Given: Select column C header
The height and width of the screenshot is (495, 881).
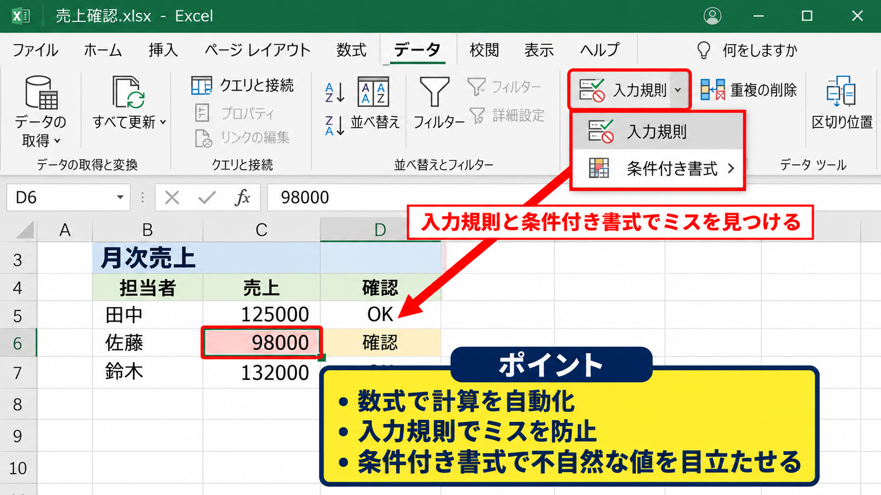Looking at the screenshot, I should coord(261,230).
